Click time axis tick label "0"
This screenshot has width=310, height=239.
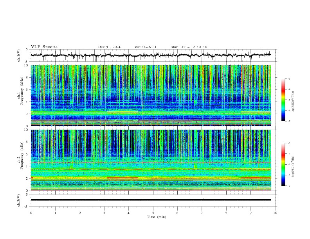point(31,213)
